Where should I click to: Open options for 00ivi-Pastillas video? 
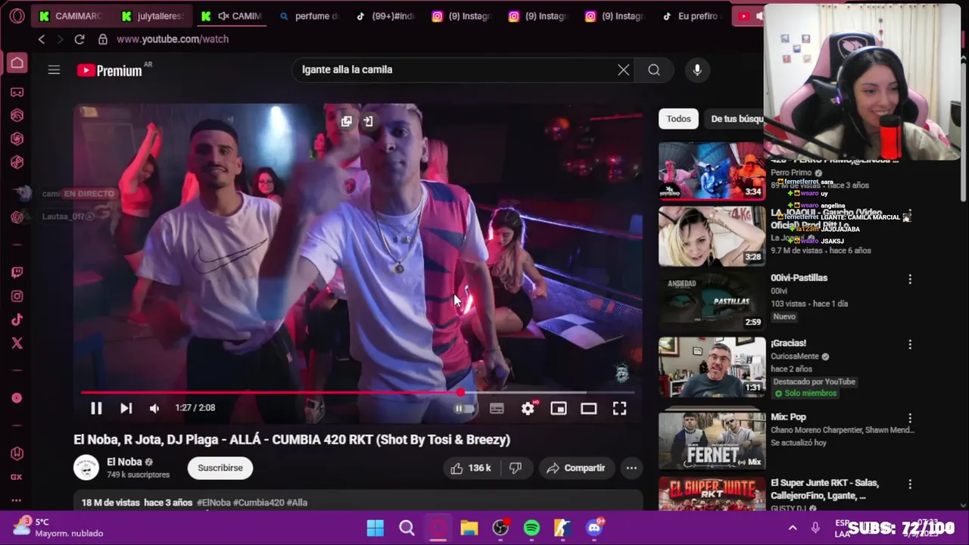[x=910, y=279]
